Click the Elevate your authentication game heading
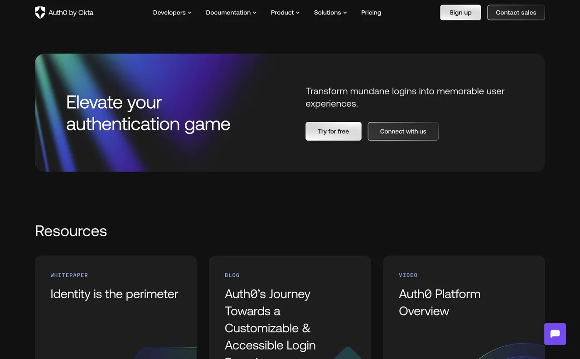The image size is (580, 359). (x=148, y=113)
